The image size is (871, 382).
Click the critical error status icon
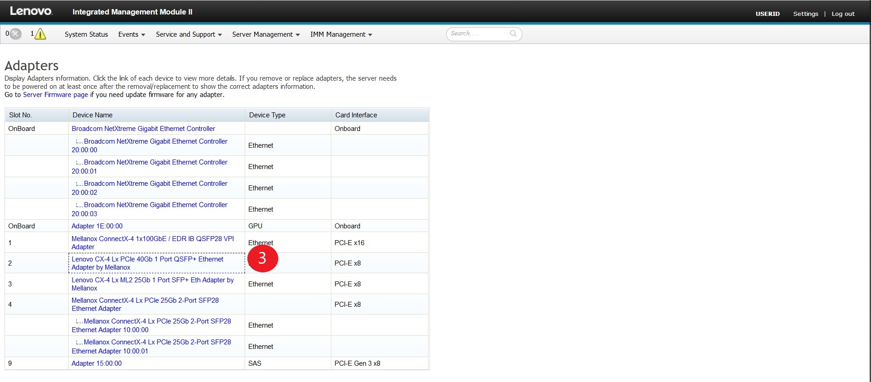pos(15,34)
